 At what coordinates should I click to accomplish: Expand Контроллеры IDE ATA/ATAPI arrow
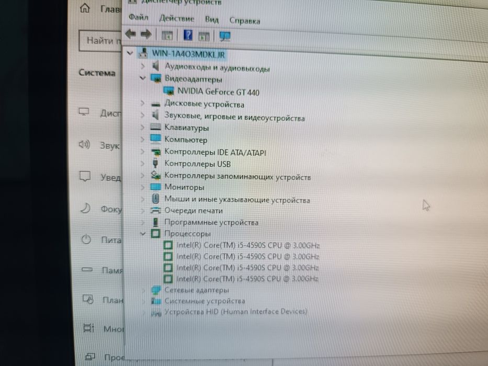pos(143,151)
